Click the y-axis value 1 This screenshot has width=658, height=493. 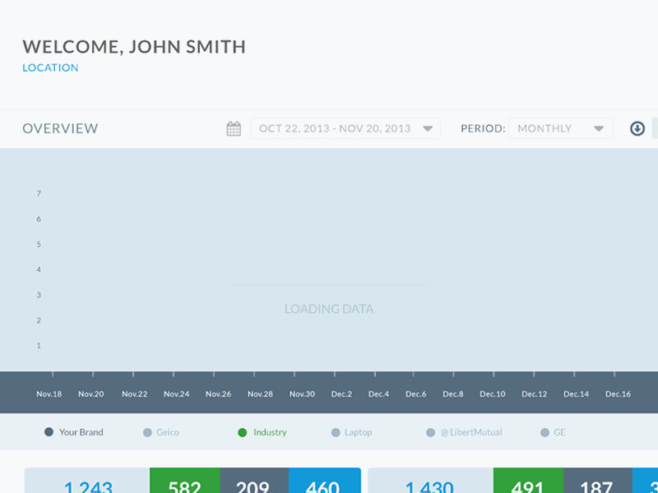pyautogui.click(x=39, y=346)
